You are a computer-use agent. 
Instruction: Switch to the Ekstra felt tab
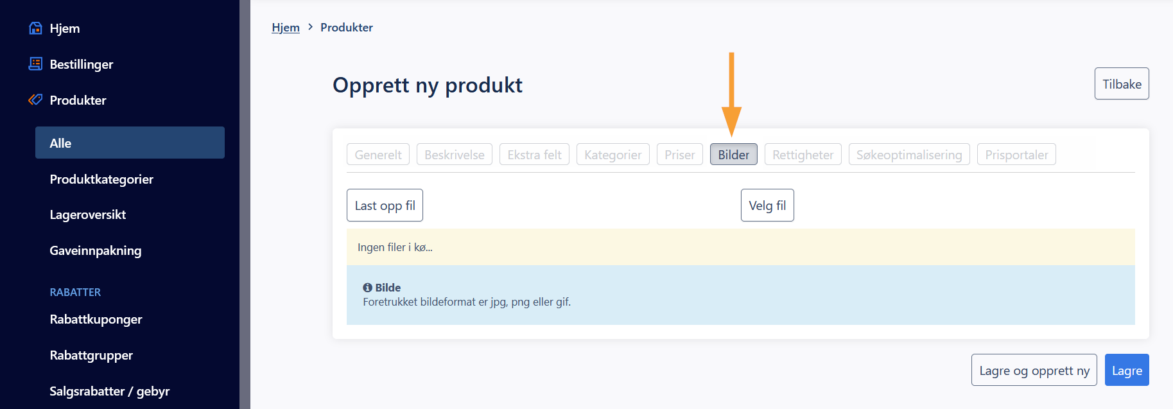[534, 154]
